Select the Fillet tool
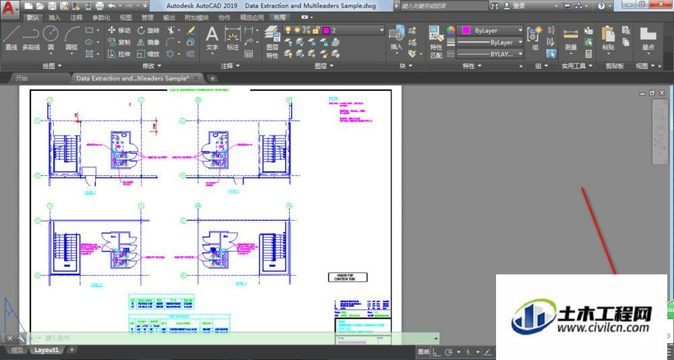 (x=171, y=42)
